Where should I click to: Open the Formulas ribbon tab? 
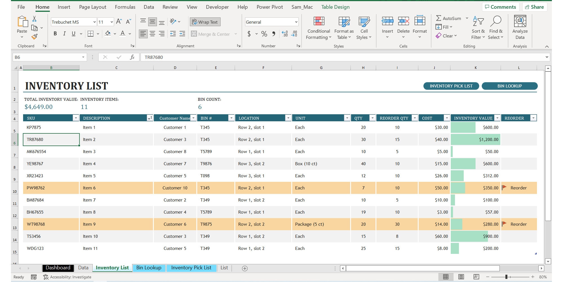pyautogui.click(x=125, y=7)
